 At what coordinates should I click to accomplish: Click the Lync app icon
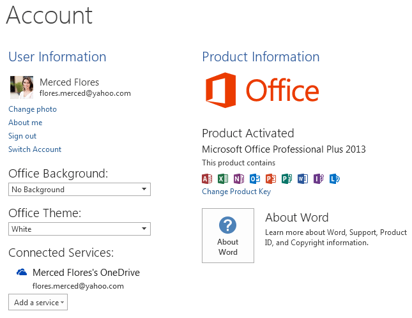pyautogui.click(x=335, y=179)
